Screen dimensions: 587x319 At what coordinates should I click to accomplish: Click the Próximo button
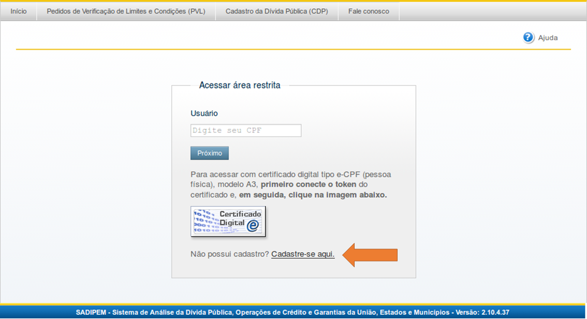pos(209,153)
